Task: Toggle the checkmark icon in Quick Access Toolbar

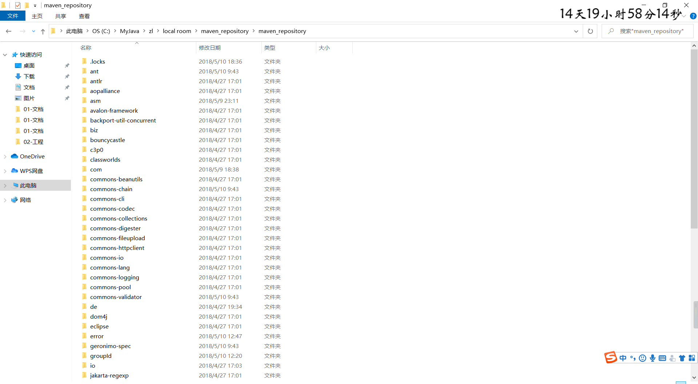Action: 17,5
